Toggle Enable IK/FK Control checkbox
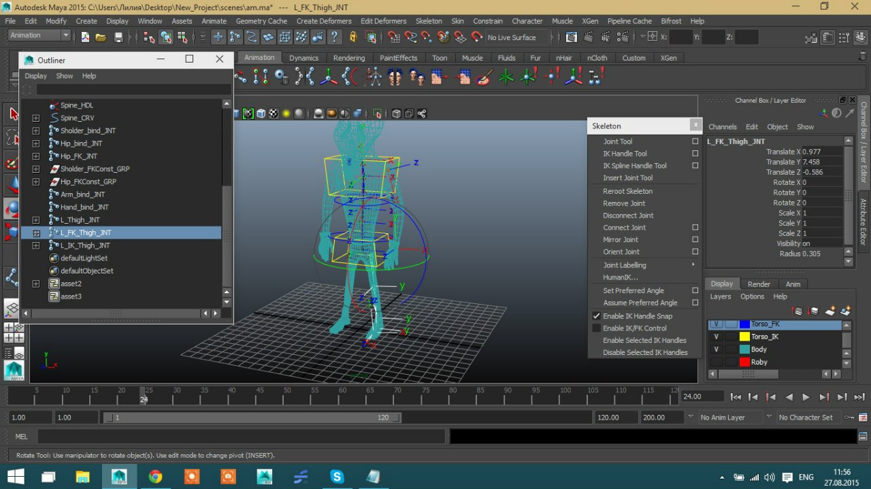This screenshot has width=871, height=489. pyautogui.click(x=597, y=328)
